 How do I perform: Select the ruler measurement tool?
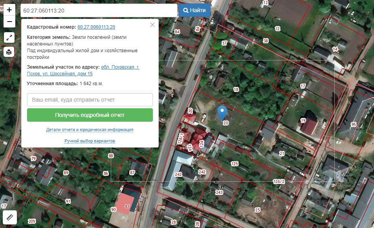10,217
